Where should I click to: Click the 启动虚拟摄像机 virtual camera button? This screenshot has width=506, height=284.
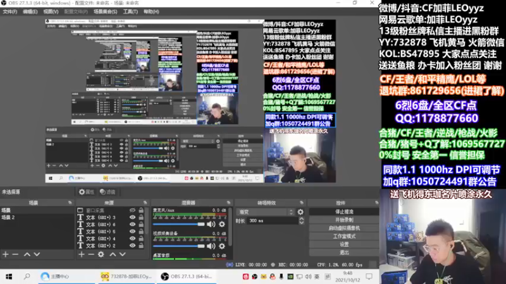click(344, 228)
